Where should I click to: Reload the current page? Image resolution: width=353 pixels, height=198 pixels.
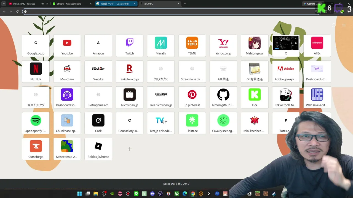(x=17, y=12)
